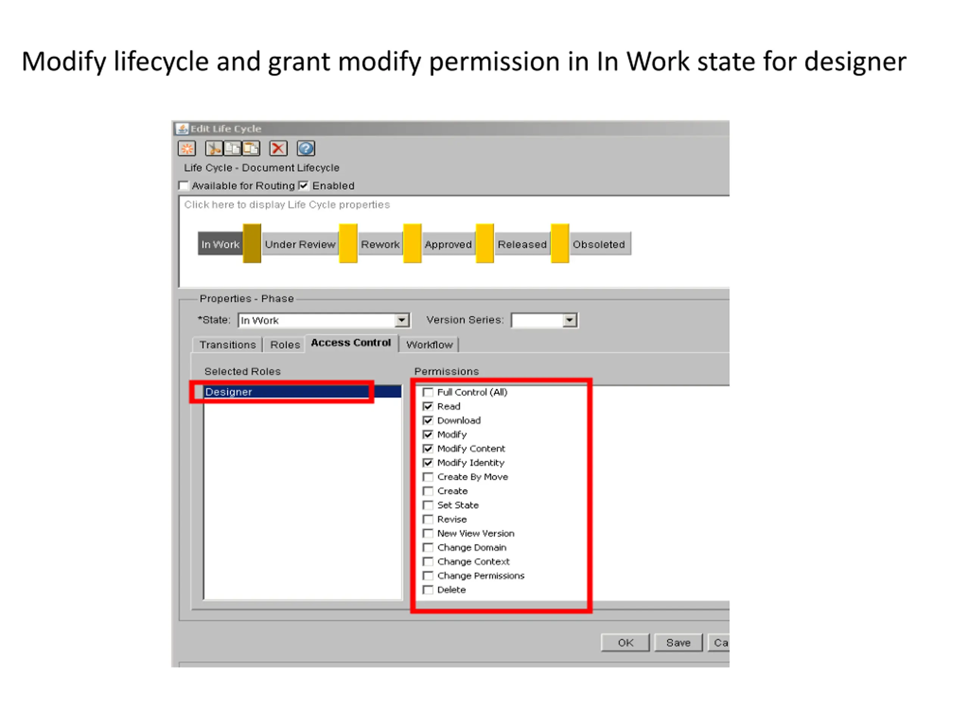969x727 pixels.
Task: Click the gate between In Work and Under Review
Action: point(252,243)
